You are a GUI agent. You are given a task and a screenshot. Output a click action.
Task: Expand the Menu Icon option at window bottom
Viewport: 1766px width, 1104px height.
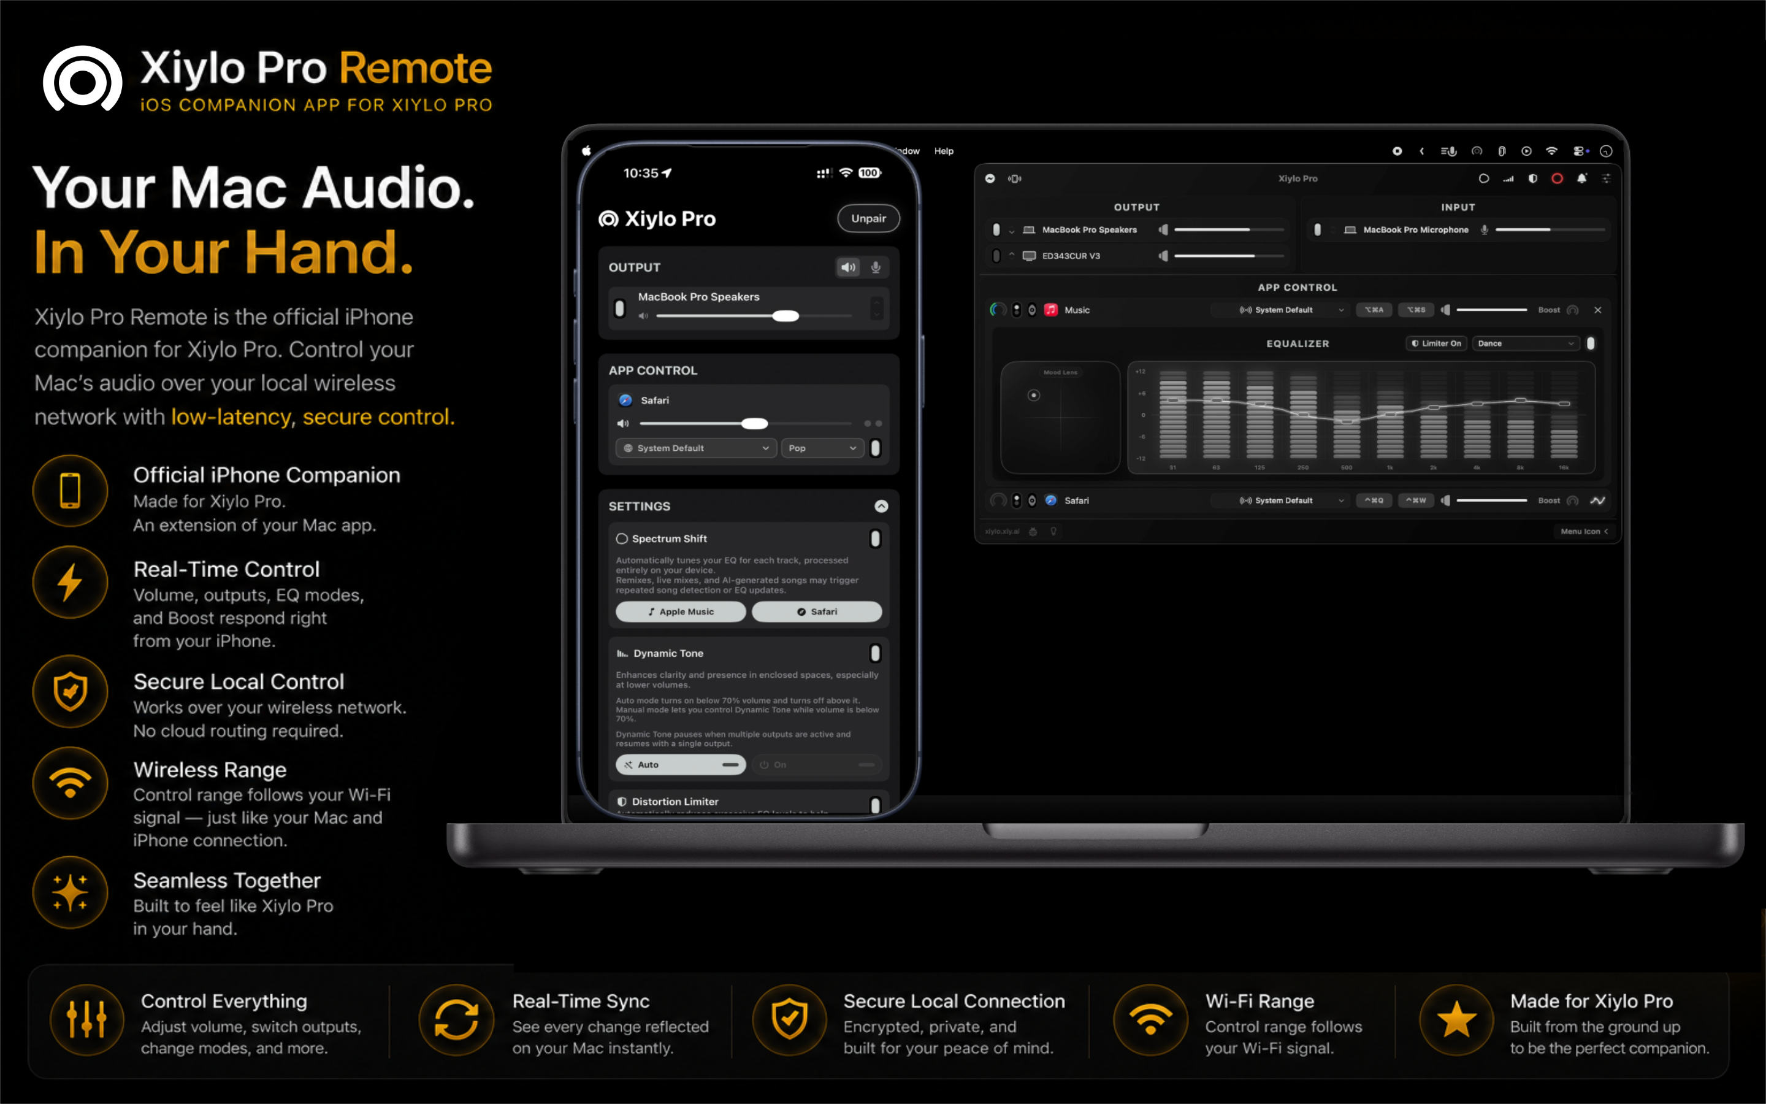pos(1584,532)
